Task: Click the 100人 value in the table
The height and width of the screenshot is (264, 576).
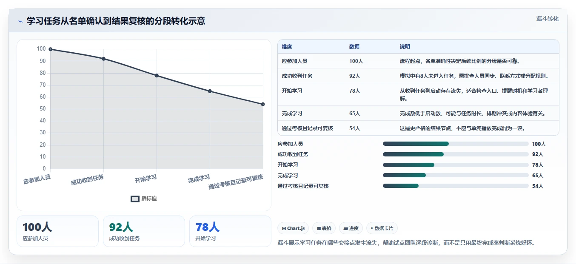Action: [x=356, y=61]
